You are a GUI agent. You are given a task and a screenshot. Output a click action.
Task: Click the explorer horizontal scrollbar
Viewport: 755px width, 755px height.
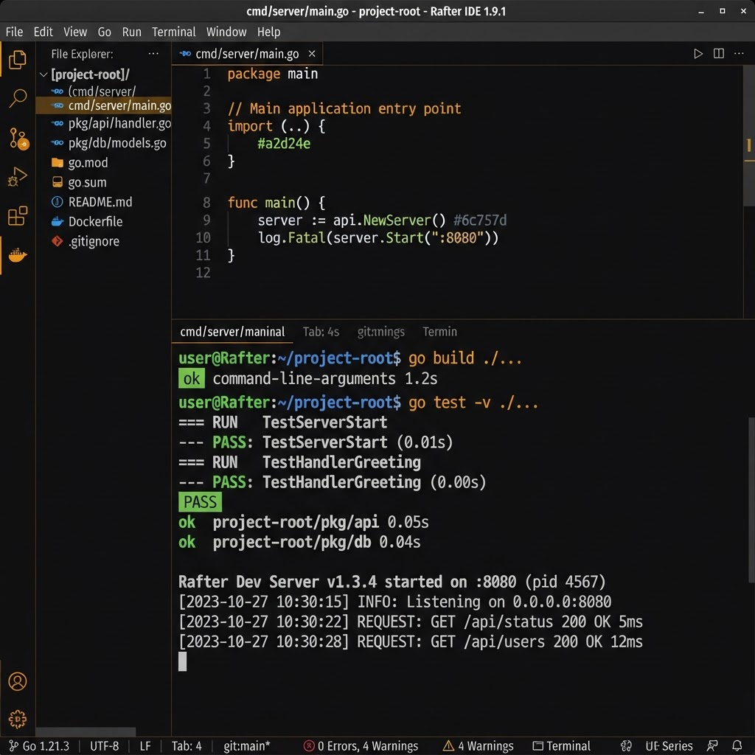[x=86, y=731]
